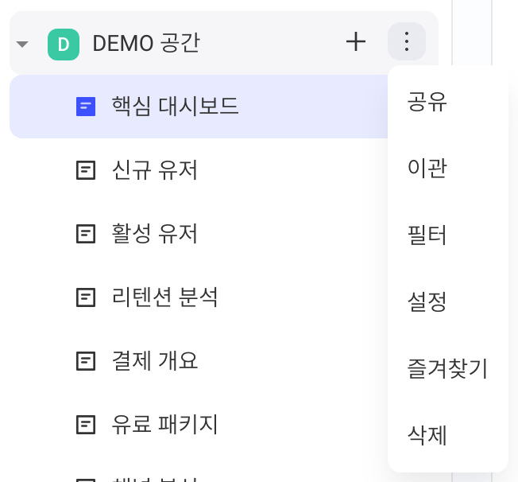The width and height of the screenshot is (518, 482).
Task: Choose 설정 from the context menu
Action: point(448,301)
